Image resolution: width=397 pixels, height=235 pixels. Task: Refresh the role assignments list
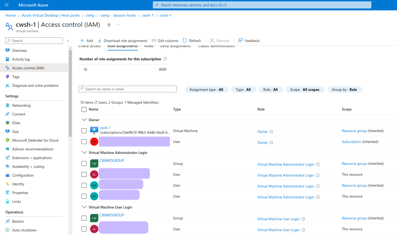pos(192,41)
